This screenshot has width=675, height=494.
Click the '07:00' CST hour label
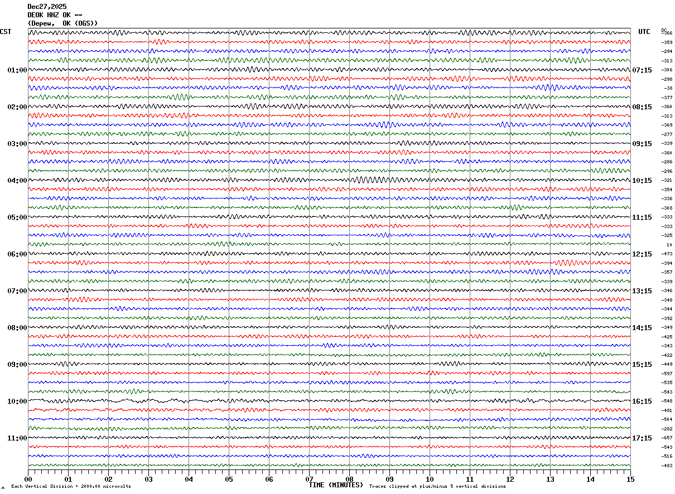17,291
